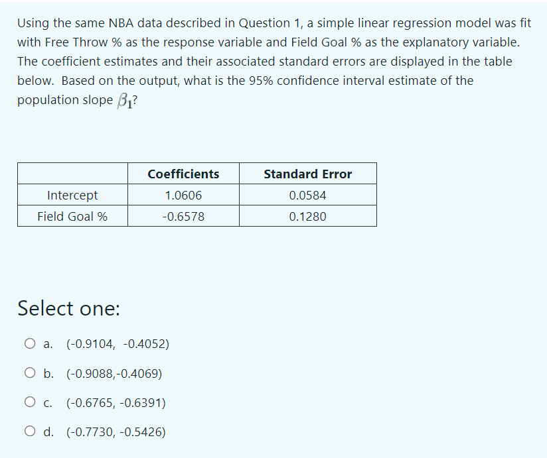The width and height of the screenshot is (547, 458).
Task: Select radio button for option b
Action: point(30,372)
